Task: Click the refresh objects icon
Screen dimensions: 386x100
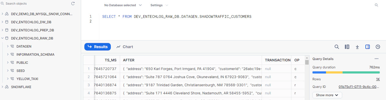Action: [73, 4]
